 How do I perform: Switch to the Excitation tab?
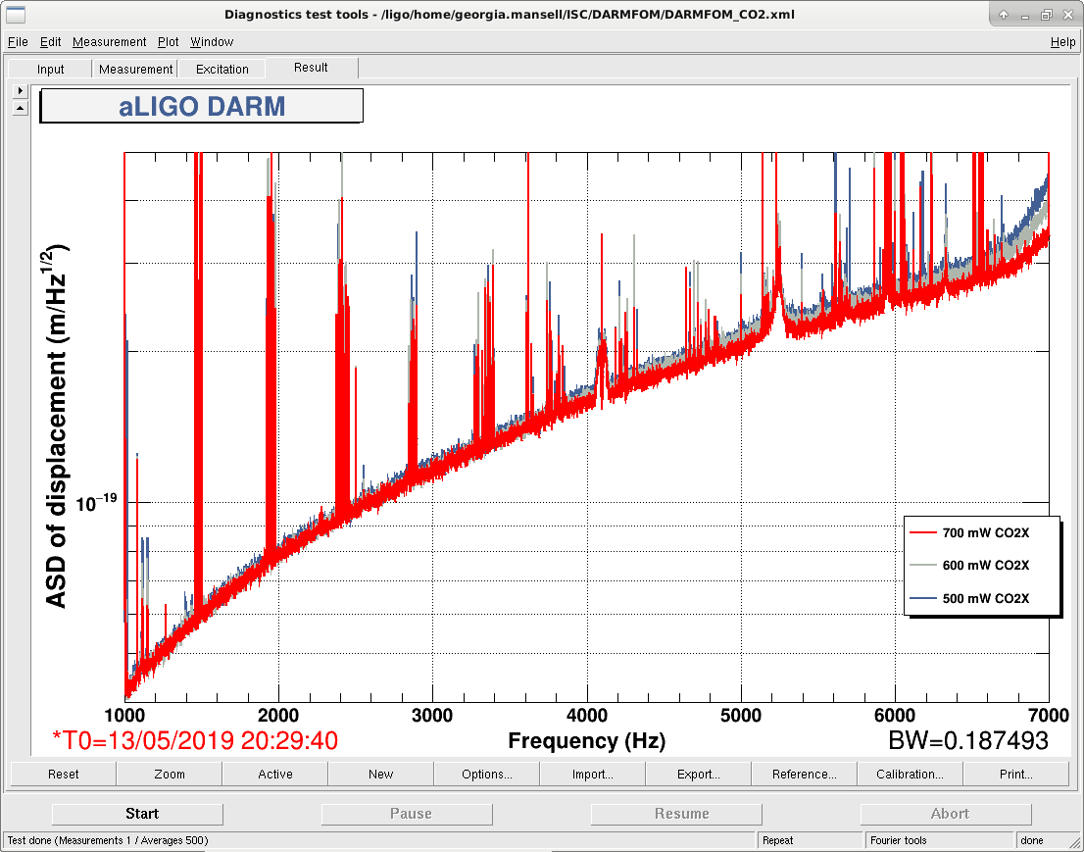click(222, 70)
